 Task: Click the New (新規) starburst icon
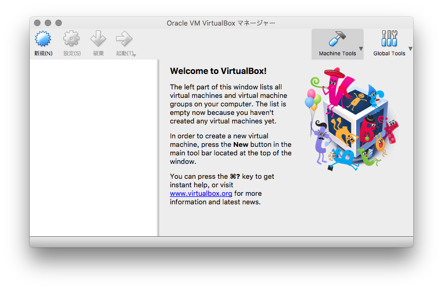[43, 39]
